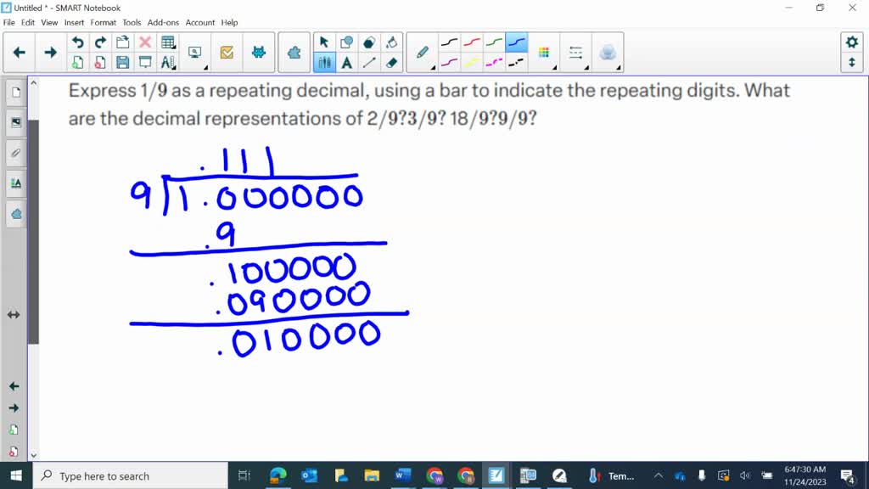Viewport: 869px width, 489px height.
Task: Pick the Shapes tool
Action: [x=345, y=41]
